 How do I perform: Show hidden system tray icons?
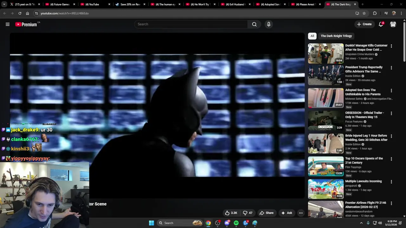pyautogui.click(x=361, y=223)
